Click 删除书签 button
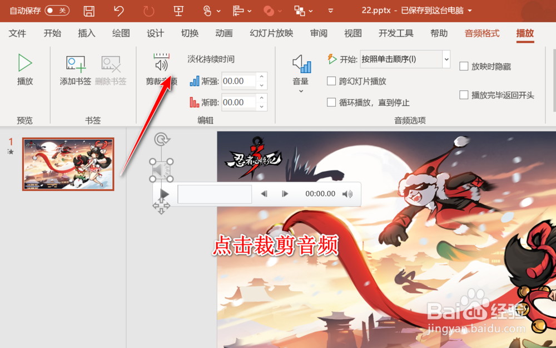 click(111, 70)
